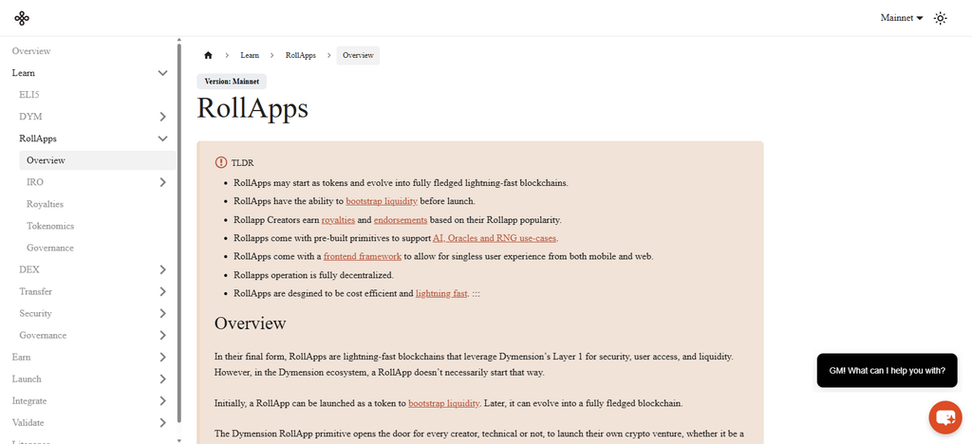
Task: Open DYM sidebar label
Action: click(x=30, y=117)
